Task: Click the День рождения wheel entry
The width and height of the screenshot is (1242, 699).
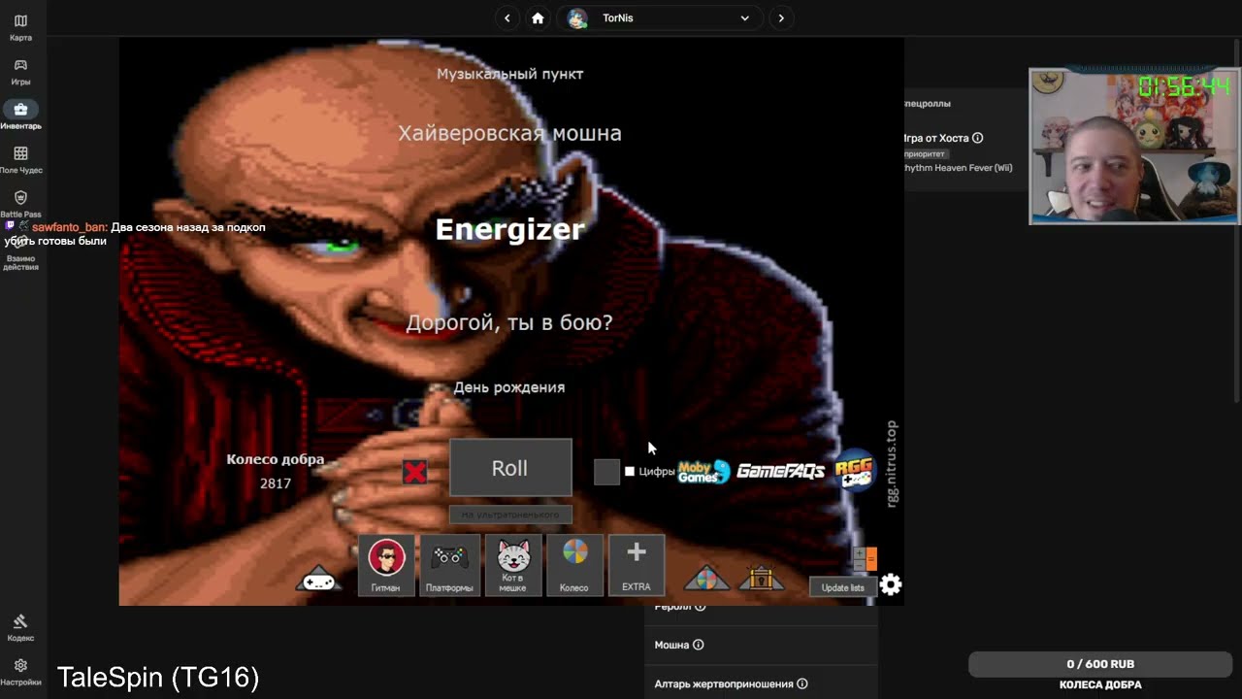Action: point(509,387)
